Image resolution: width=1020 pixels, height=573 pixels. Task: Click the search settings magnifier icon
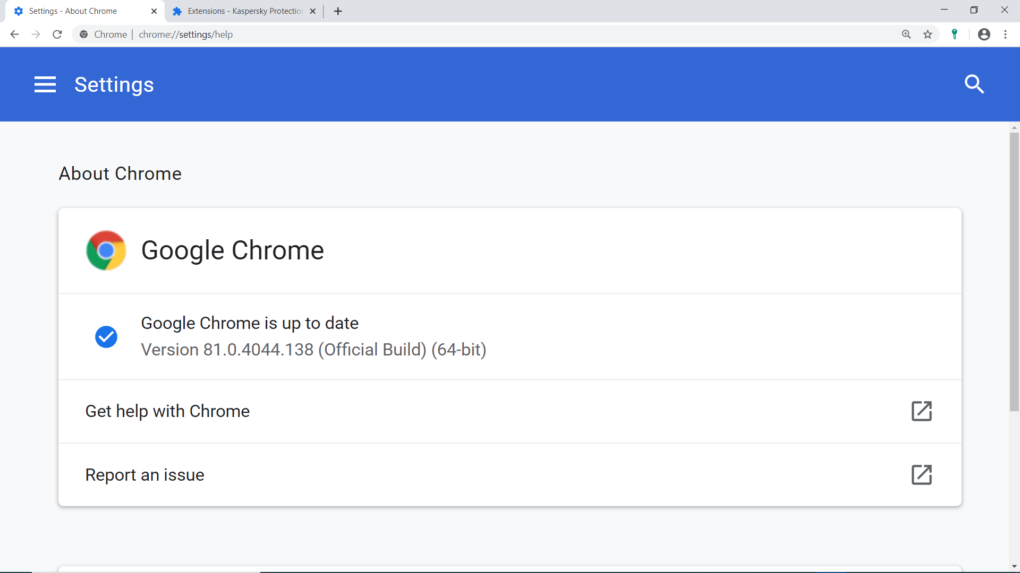tap(974, 84)
